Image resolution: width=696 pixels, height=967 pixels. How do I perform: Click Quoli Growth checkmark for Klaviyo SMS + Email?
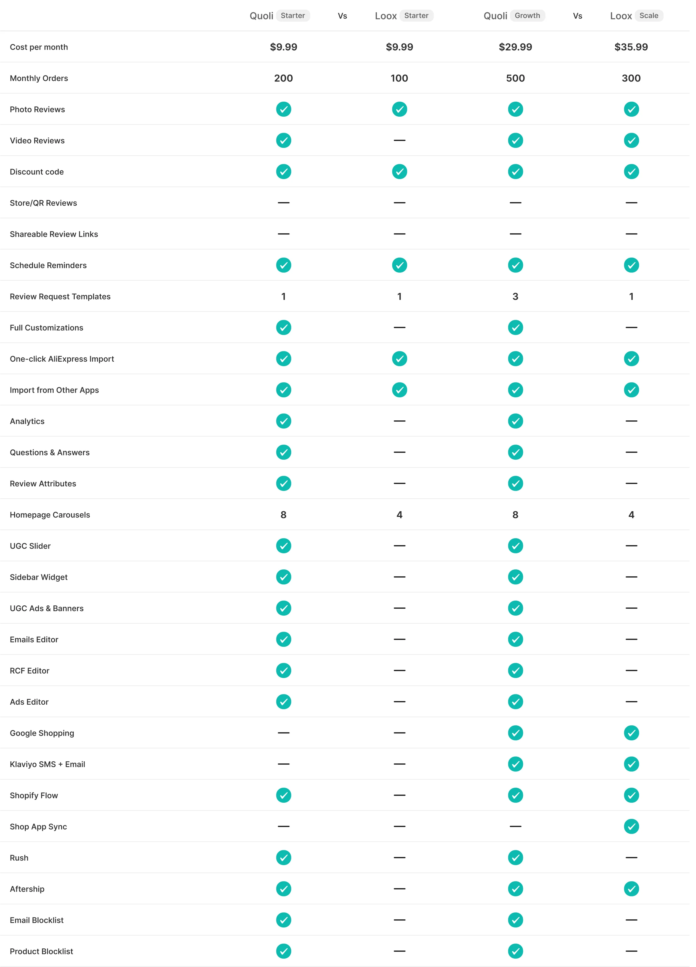tap(515, 764)
